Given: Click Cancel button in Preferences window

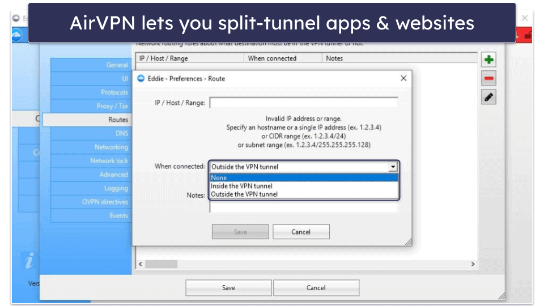Looking at the screenshot, I should pos(316,288).
